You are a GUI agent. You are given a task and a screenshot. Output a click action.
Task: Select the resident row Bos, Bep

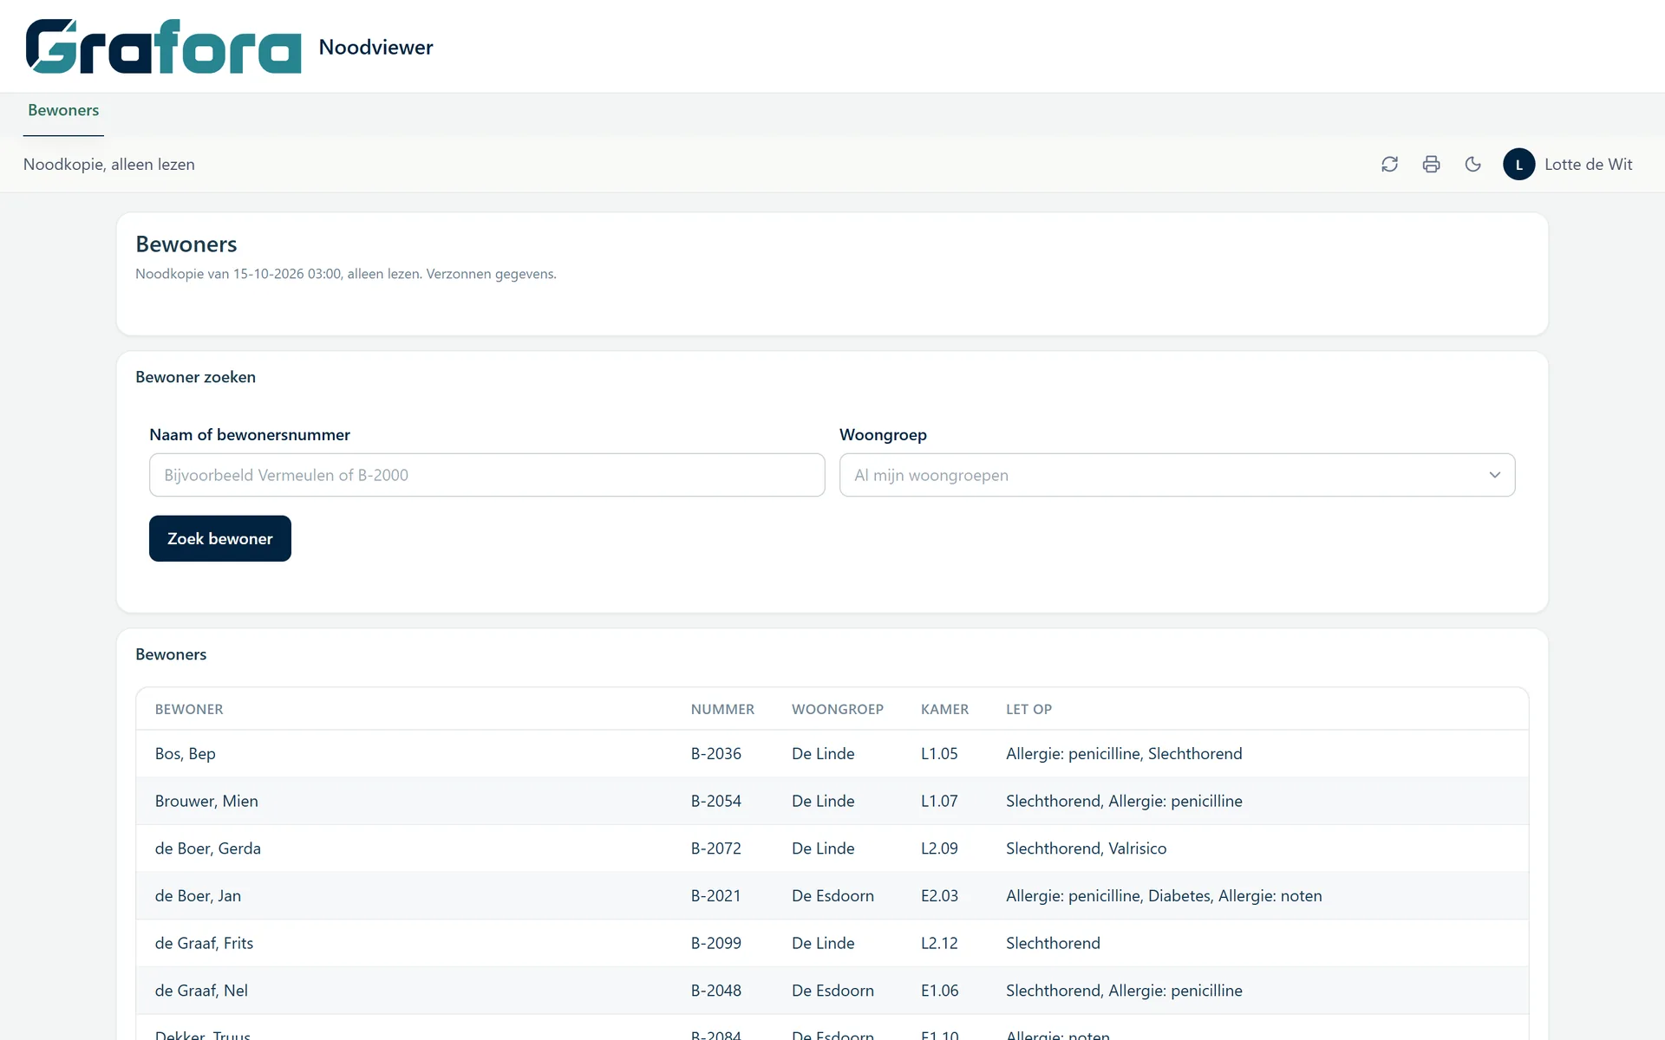(x=832, y=754)
